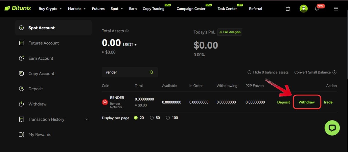Click the Render Network coin name

click(116, 105)
